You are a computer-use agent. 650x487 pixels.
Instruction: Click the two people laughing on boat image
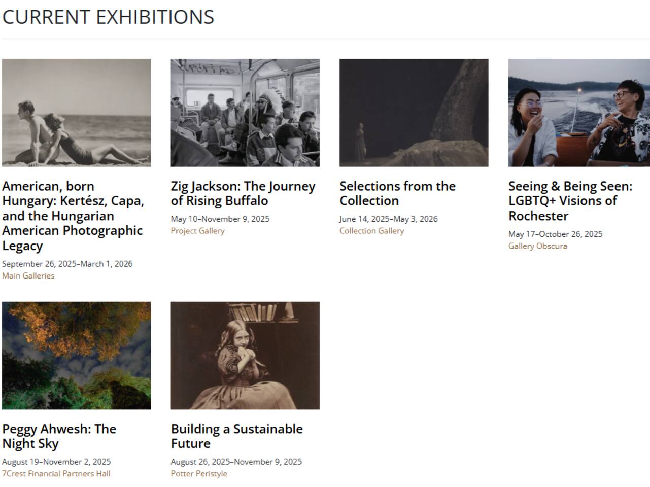(579, 113)
